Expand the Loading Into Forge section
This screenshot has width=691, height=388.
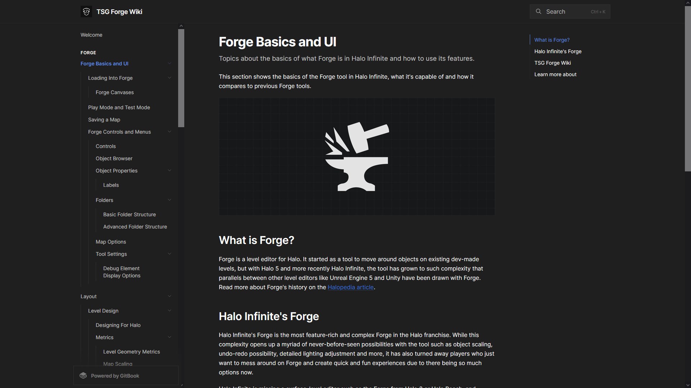click(x=170, y=78)
